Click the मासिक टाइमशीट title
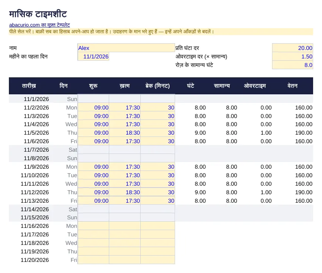The image size is (322, 273). point(38,14)
